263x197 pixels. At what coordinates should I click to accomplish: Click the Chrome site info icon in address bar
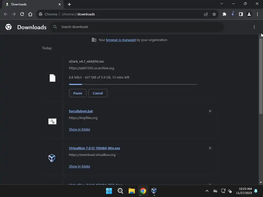(x=41, y=14)
